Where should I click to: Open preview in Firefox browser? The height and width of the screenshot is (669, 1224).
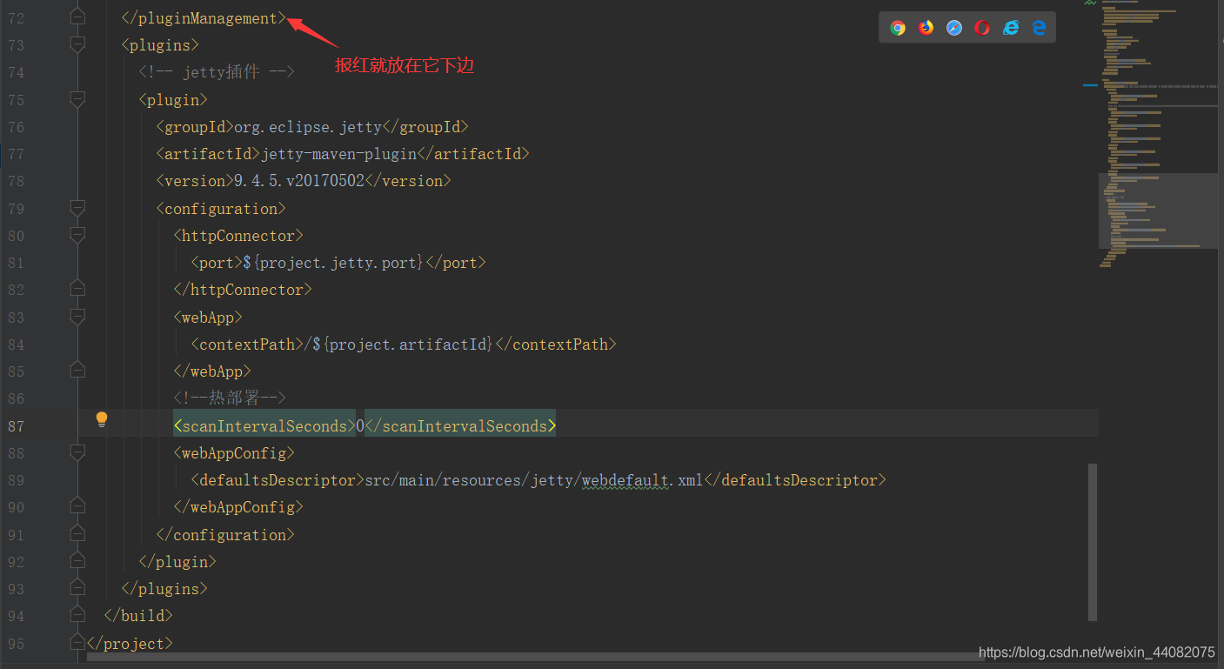point(925,27)
